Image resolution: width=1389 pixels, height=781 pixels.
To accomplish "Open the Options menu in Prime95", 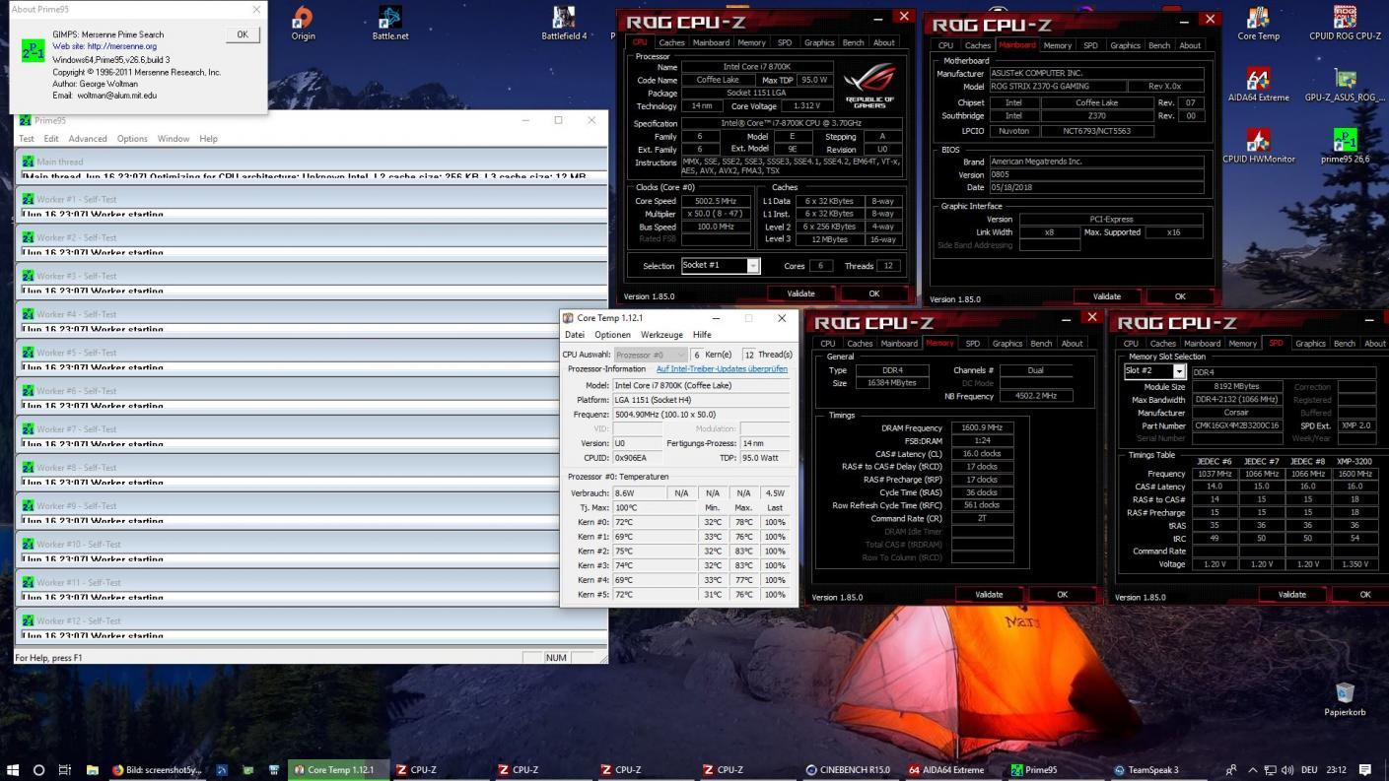I will tap(132, 139).
